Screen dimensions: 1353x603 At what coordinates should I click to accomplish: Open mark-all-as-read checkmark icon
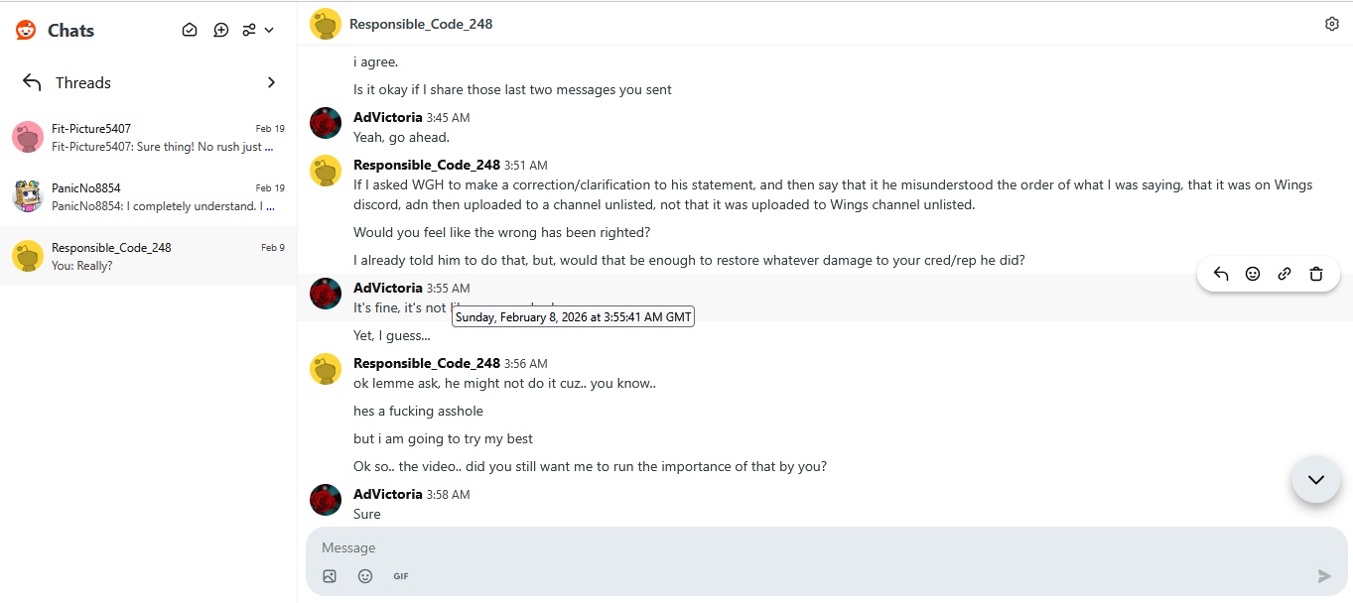[x=190, y=31]
